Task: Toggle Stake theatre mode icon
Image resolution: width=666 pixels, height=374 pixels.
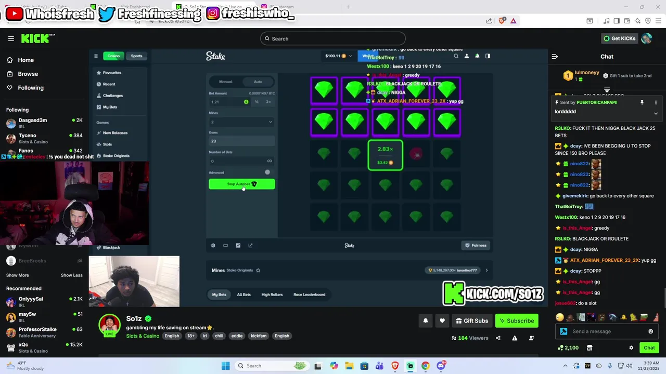Action: [225, 245]
